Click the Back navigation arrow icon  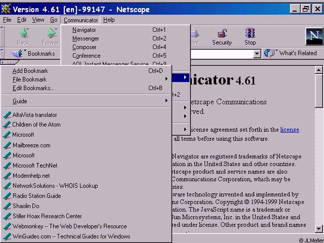click(23, 34)
